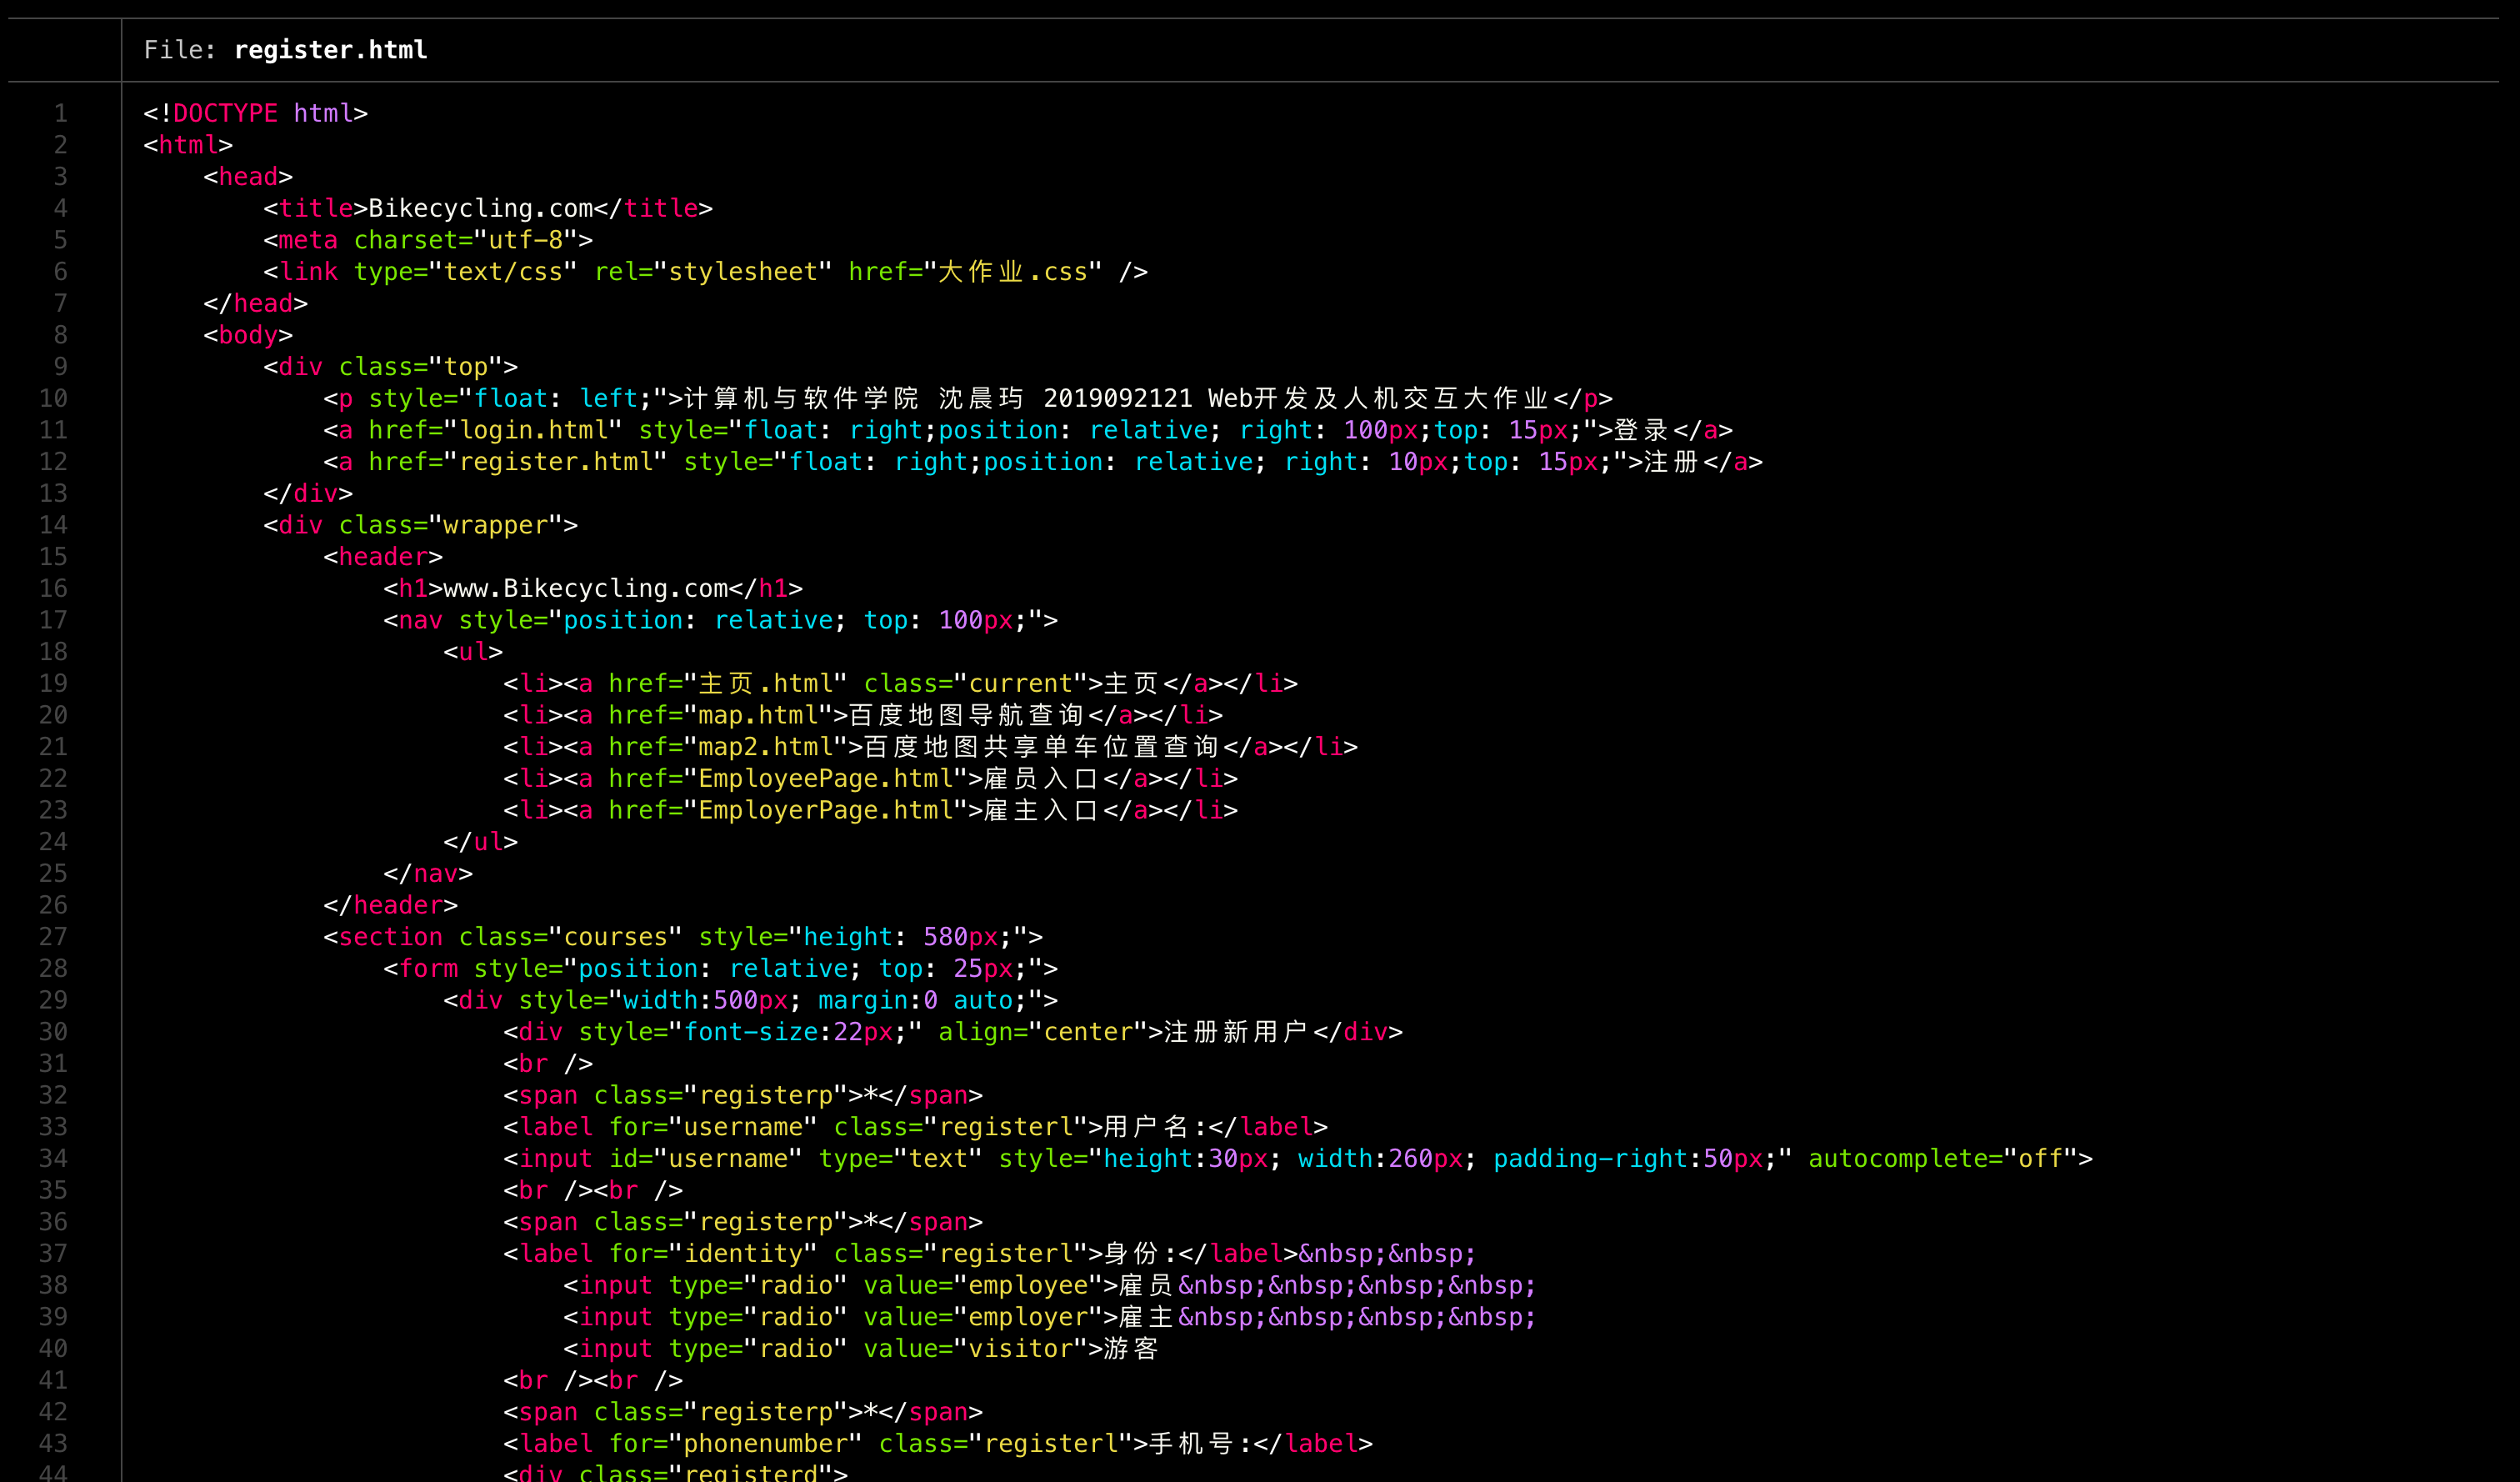
Task: Click the "register.html" href value on line 12
Action: pos(555,462)
